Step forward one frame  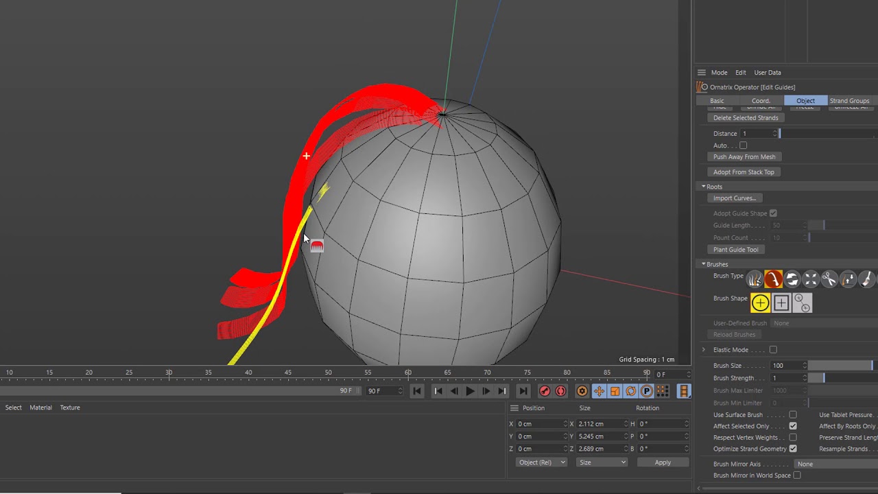486,391
